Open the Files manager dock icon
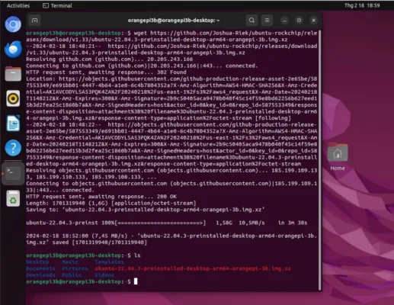The width and height of the screenshot is (394, 305). 13,74
